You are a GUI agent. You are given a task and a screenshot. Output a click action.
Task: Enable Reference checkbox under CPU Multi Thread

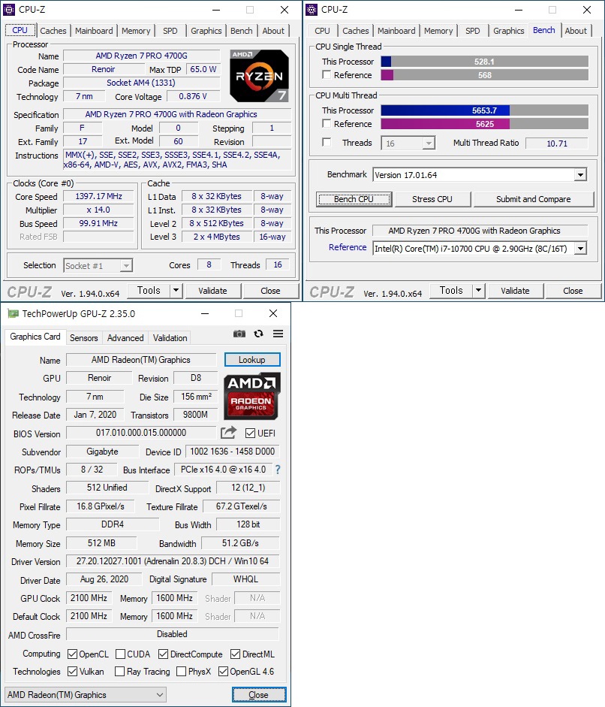[327, 123]
